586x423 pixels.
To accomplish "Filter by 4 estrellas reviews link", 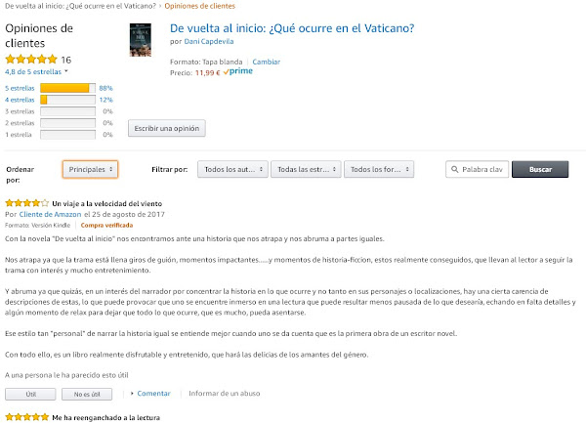I will point(20,100).
